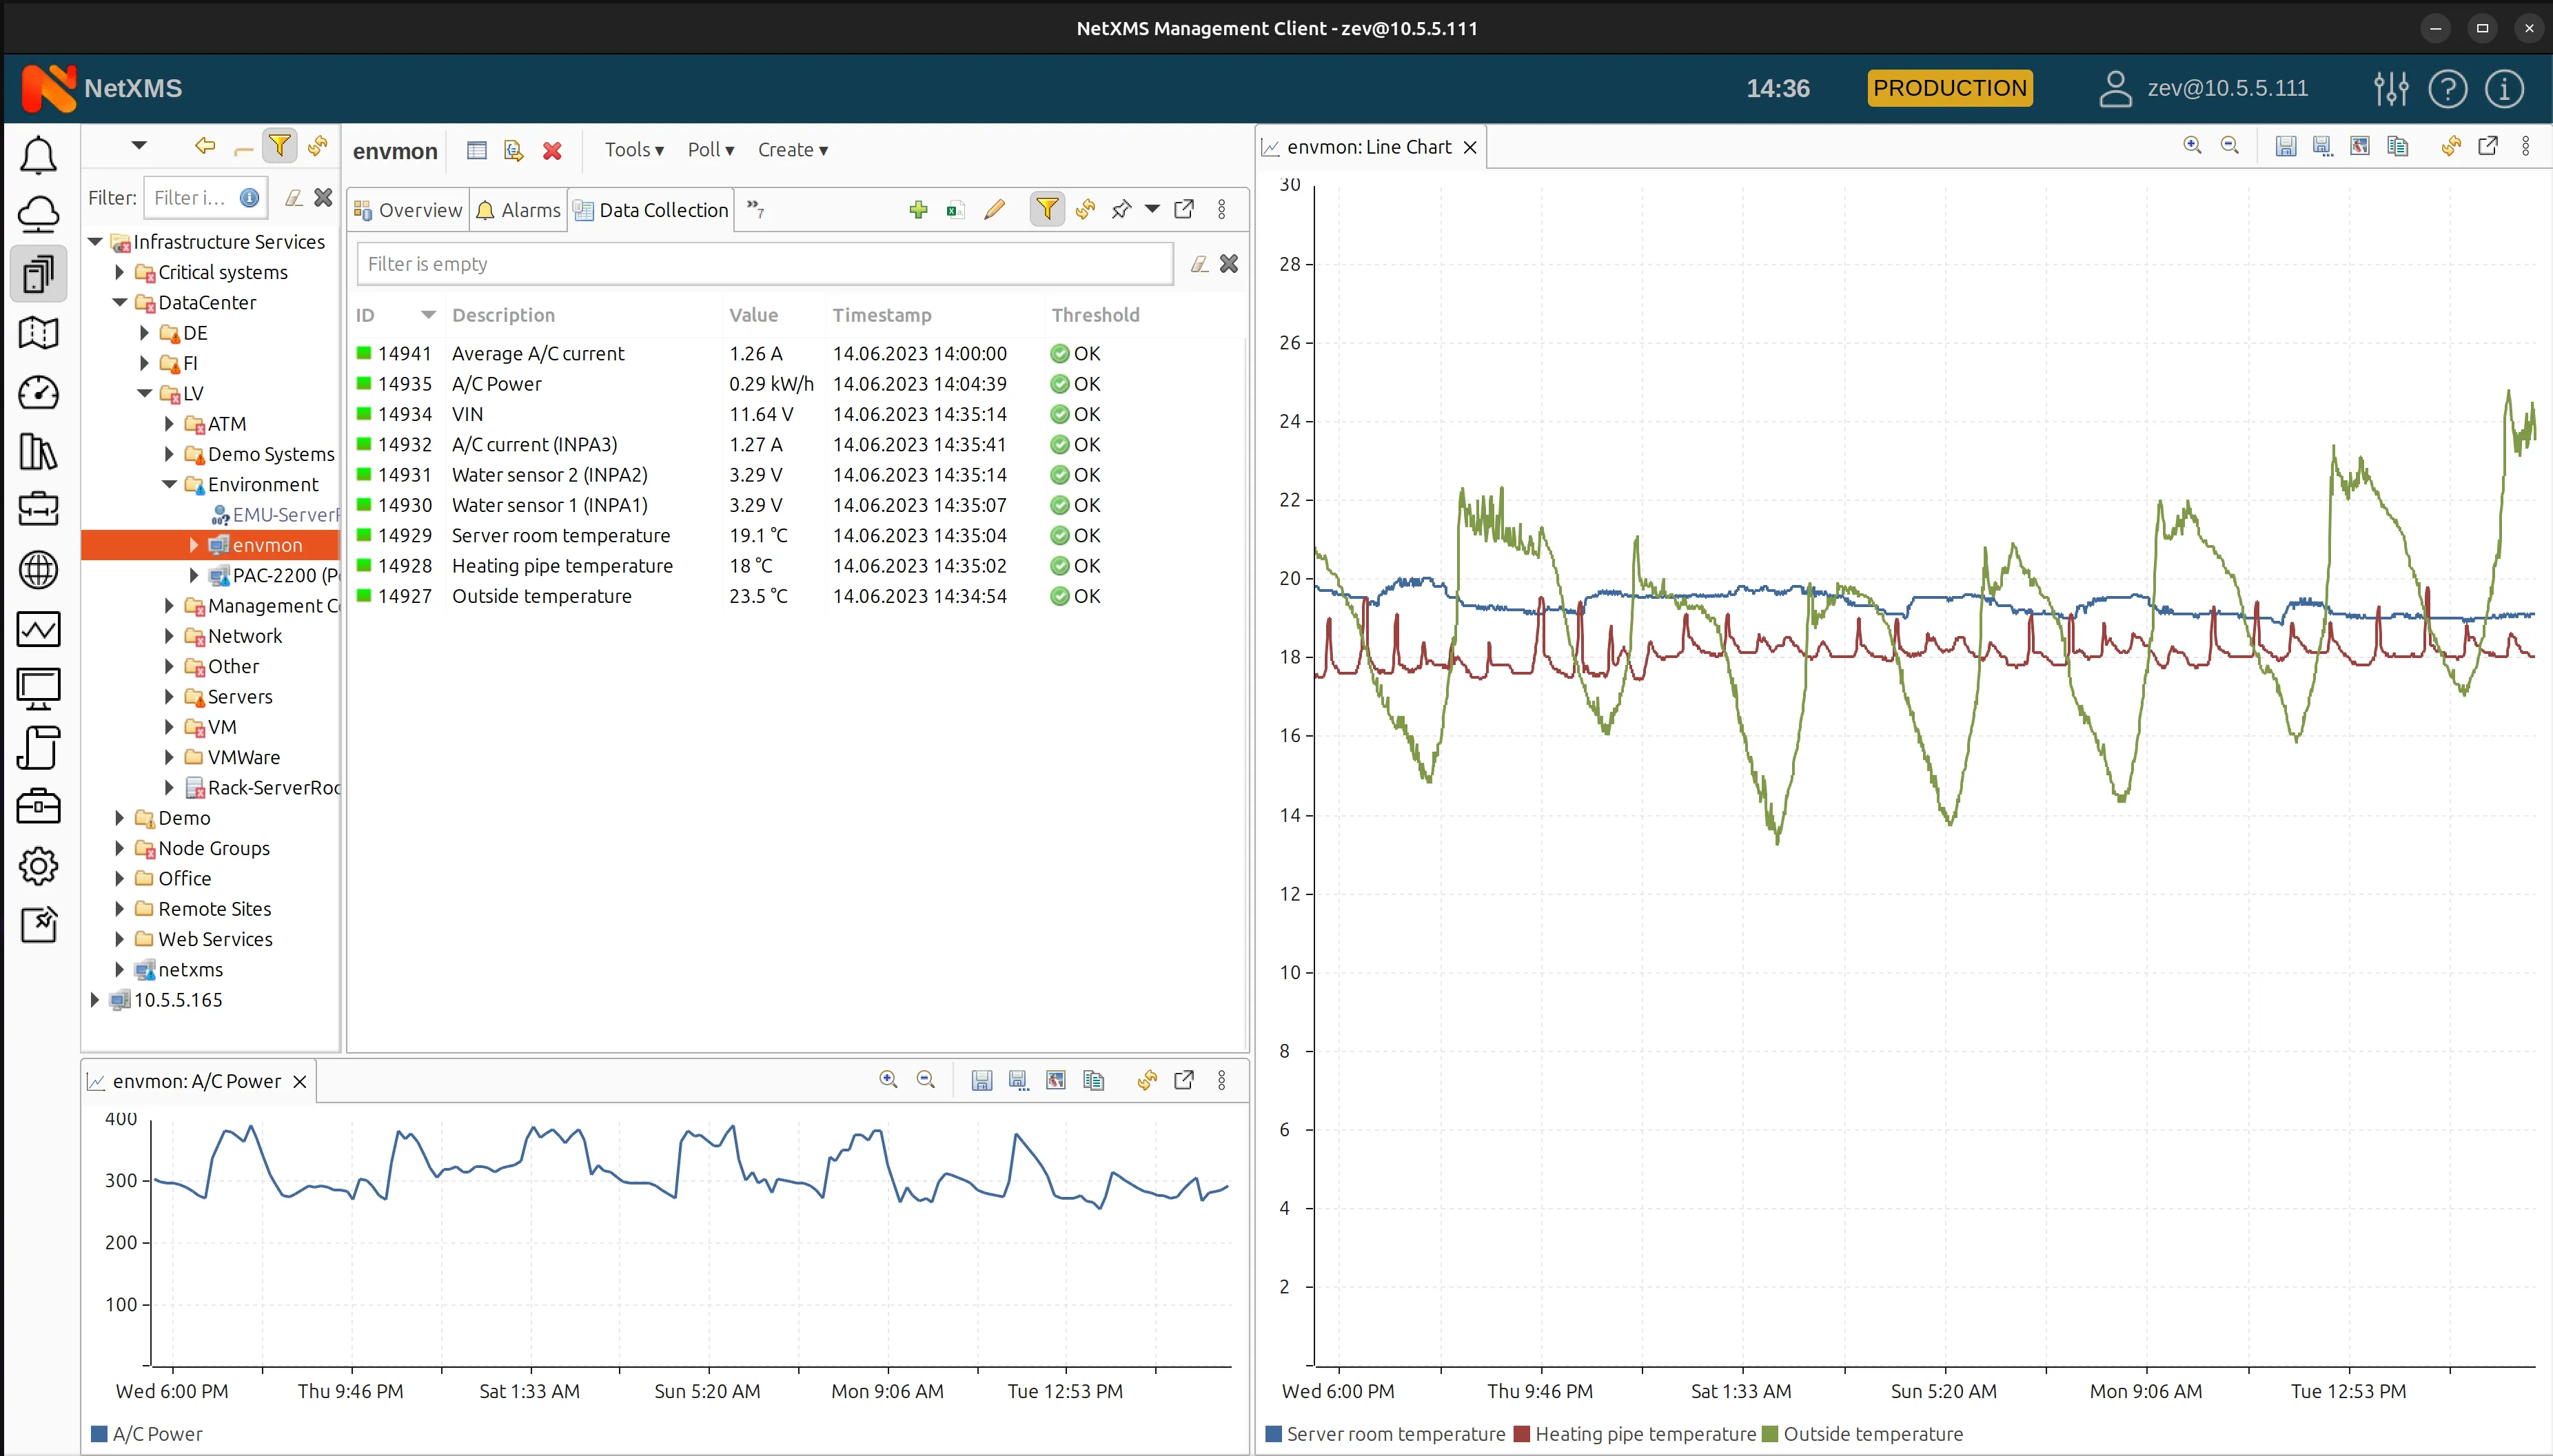2553x1456 pixels.
Task: Open the Poll dropdown menu
Action: (x=709, y=150)
